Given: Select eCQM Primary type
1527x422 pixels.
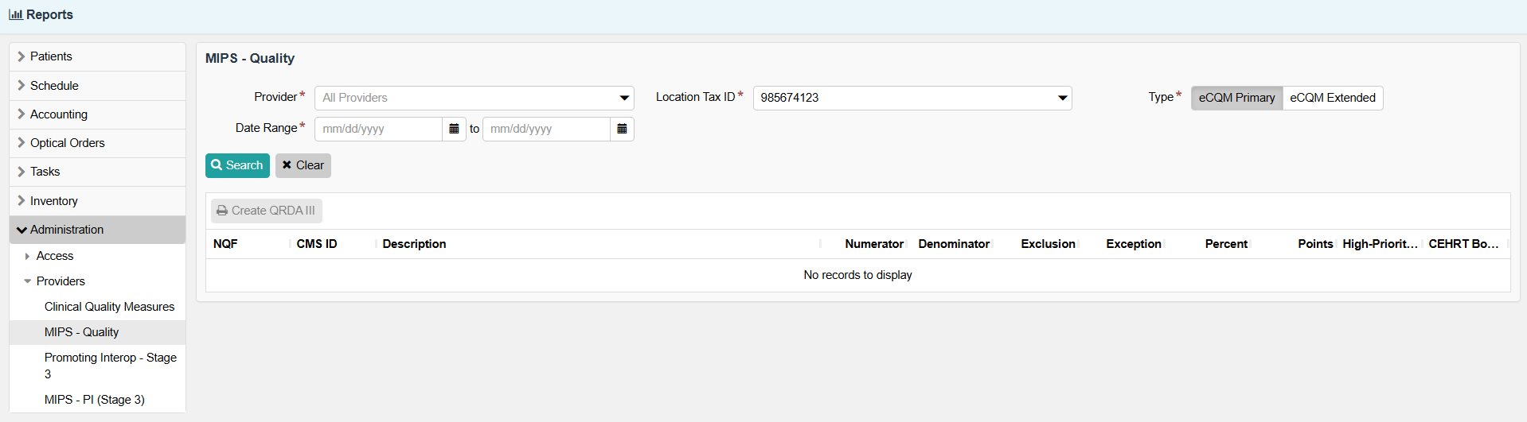Looking at the screenshot, I should click(x=1236, y=98).
